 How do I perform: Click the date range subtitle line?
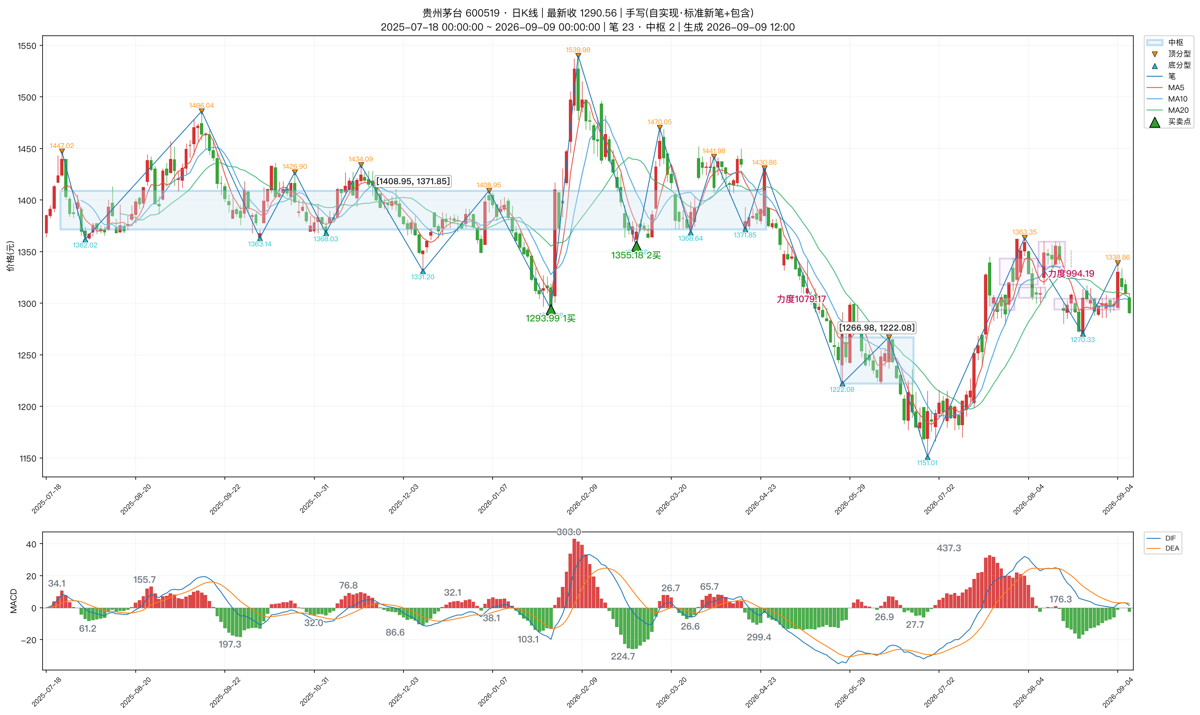tap(588, 27)
